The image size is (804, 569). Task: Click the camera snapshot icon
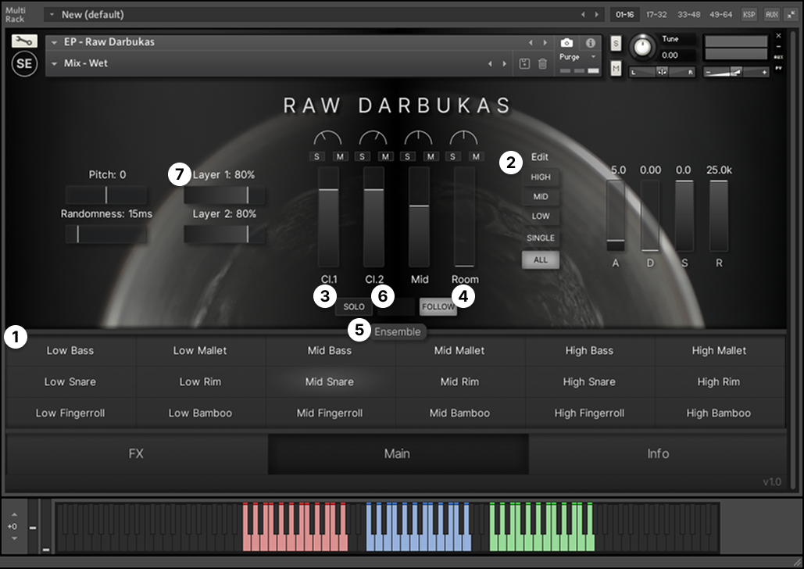(567, 43)
